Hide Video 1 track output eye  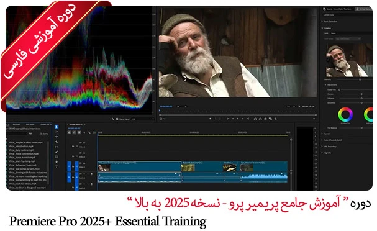click(84, 163)
